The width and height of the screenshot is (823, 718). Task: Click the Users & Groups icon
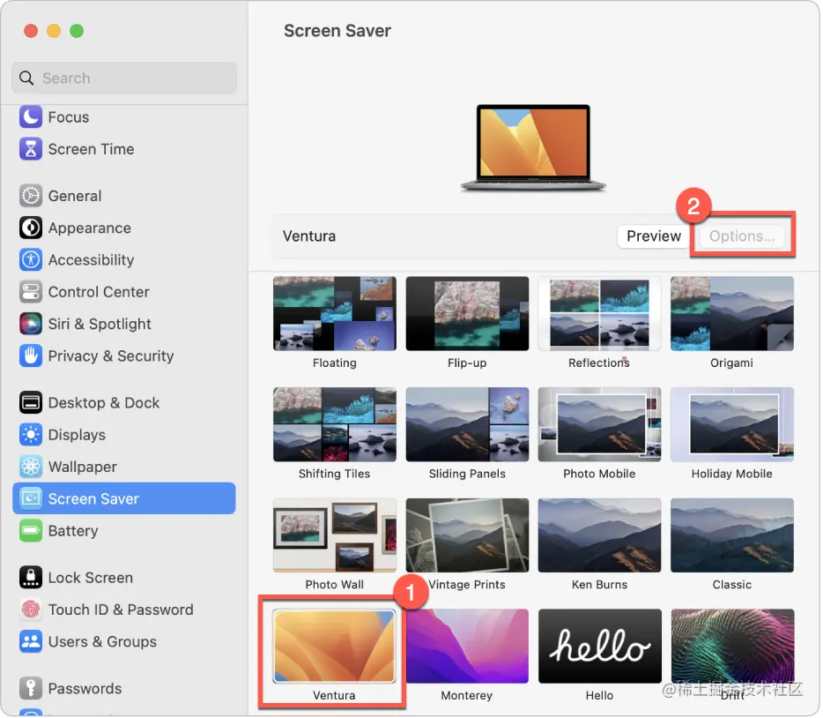[31, 641]
